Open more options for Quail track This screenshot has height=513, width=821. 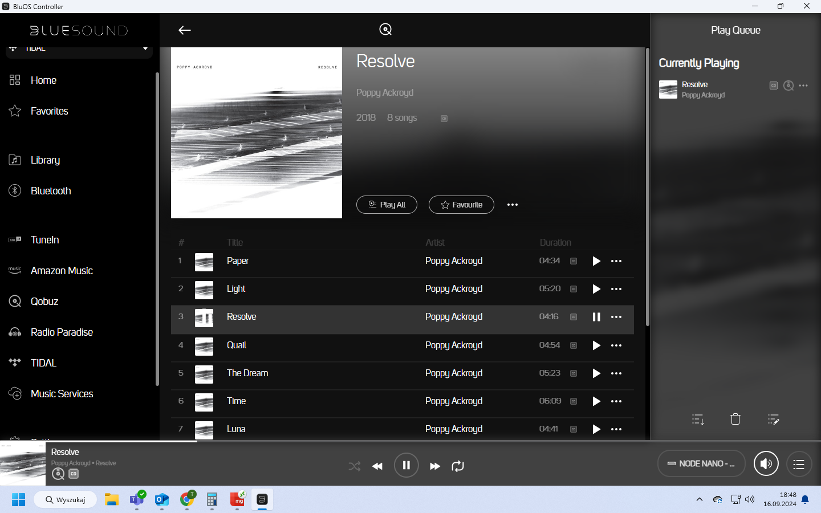pos(616,345)
